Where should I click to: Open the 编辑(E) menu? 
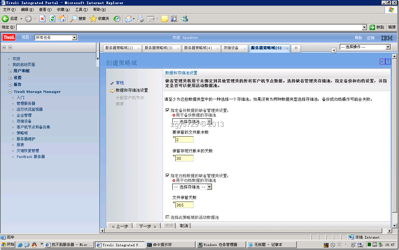tap(27, 10)
